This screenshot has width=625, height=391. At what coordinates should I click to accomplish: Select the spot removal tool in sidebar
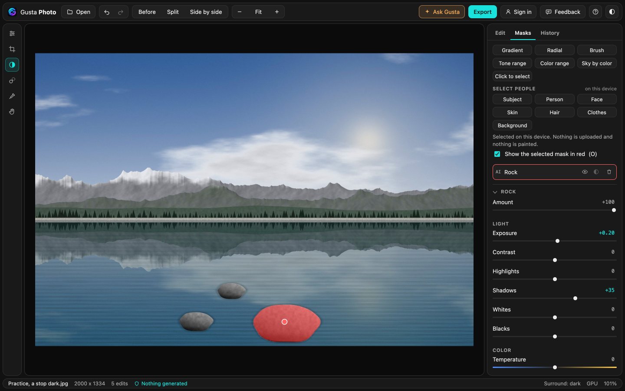coord(12,80)
